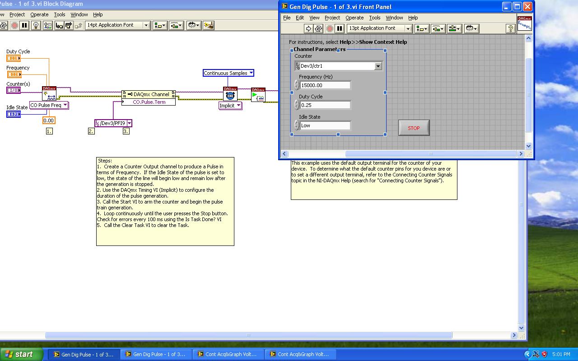Click Run Continuously in Block Diagram toolbar
Image resolution: width=578 pixels, height=361 pixels.
tap(3, 25)
